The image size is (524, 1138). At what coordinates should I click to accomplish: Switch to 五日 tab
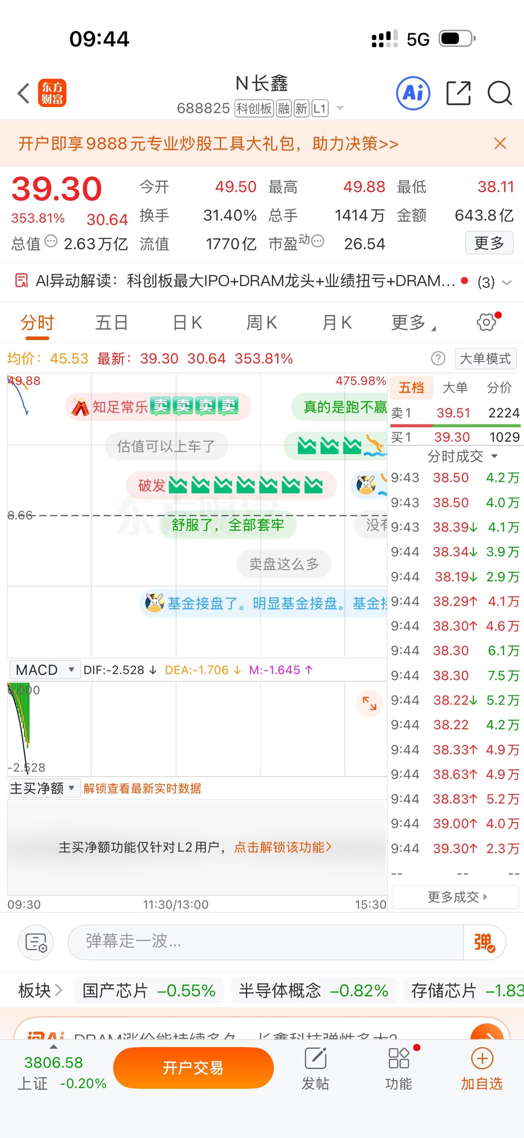point(112,322)
